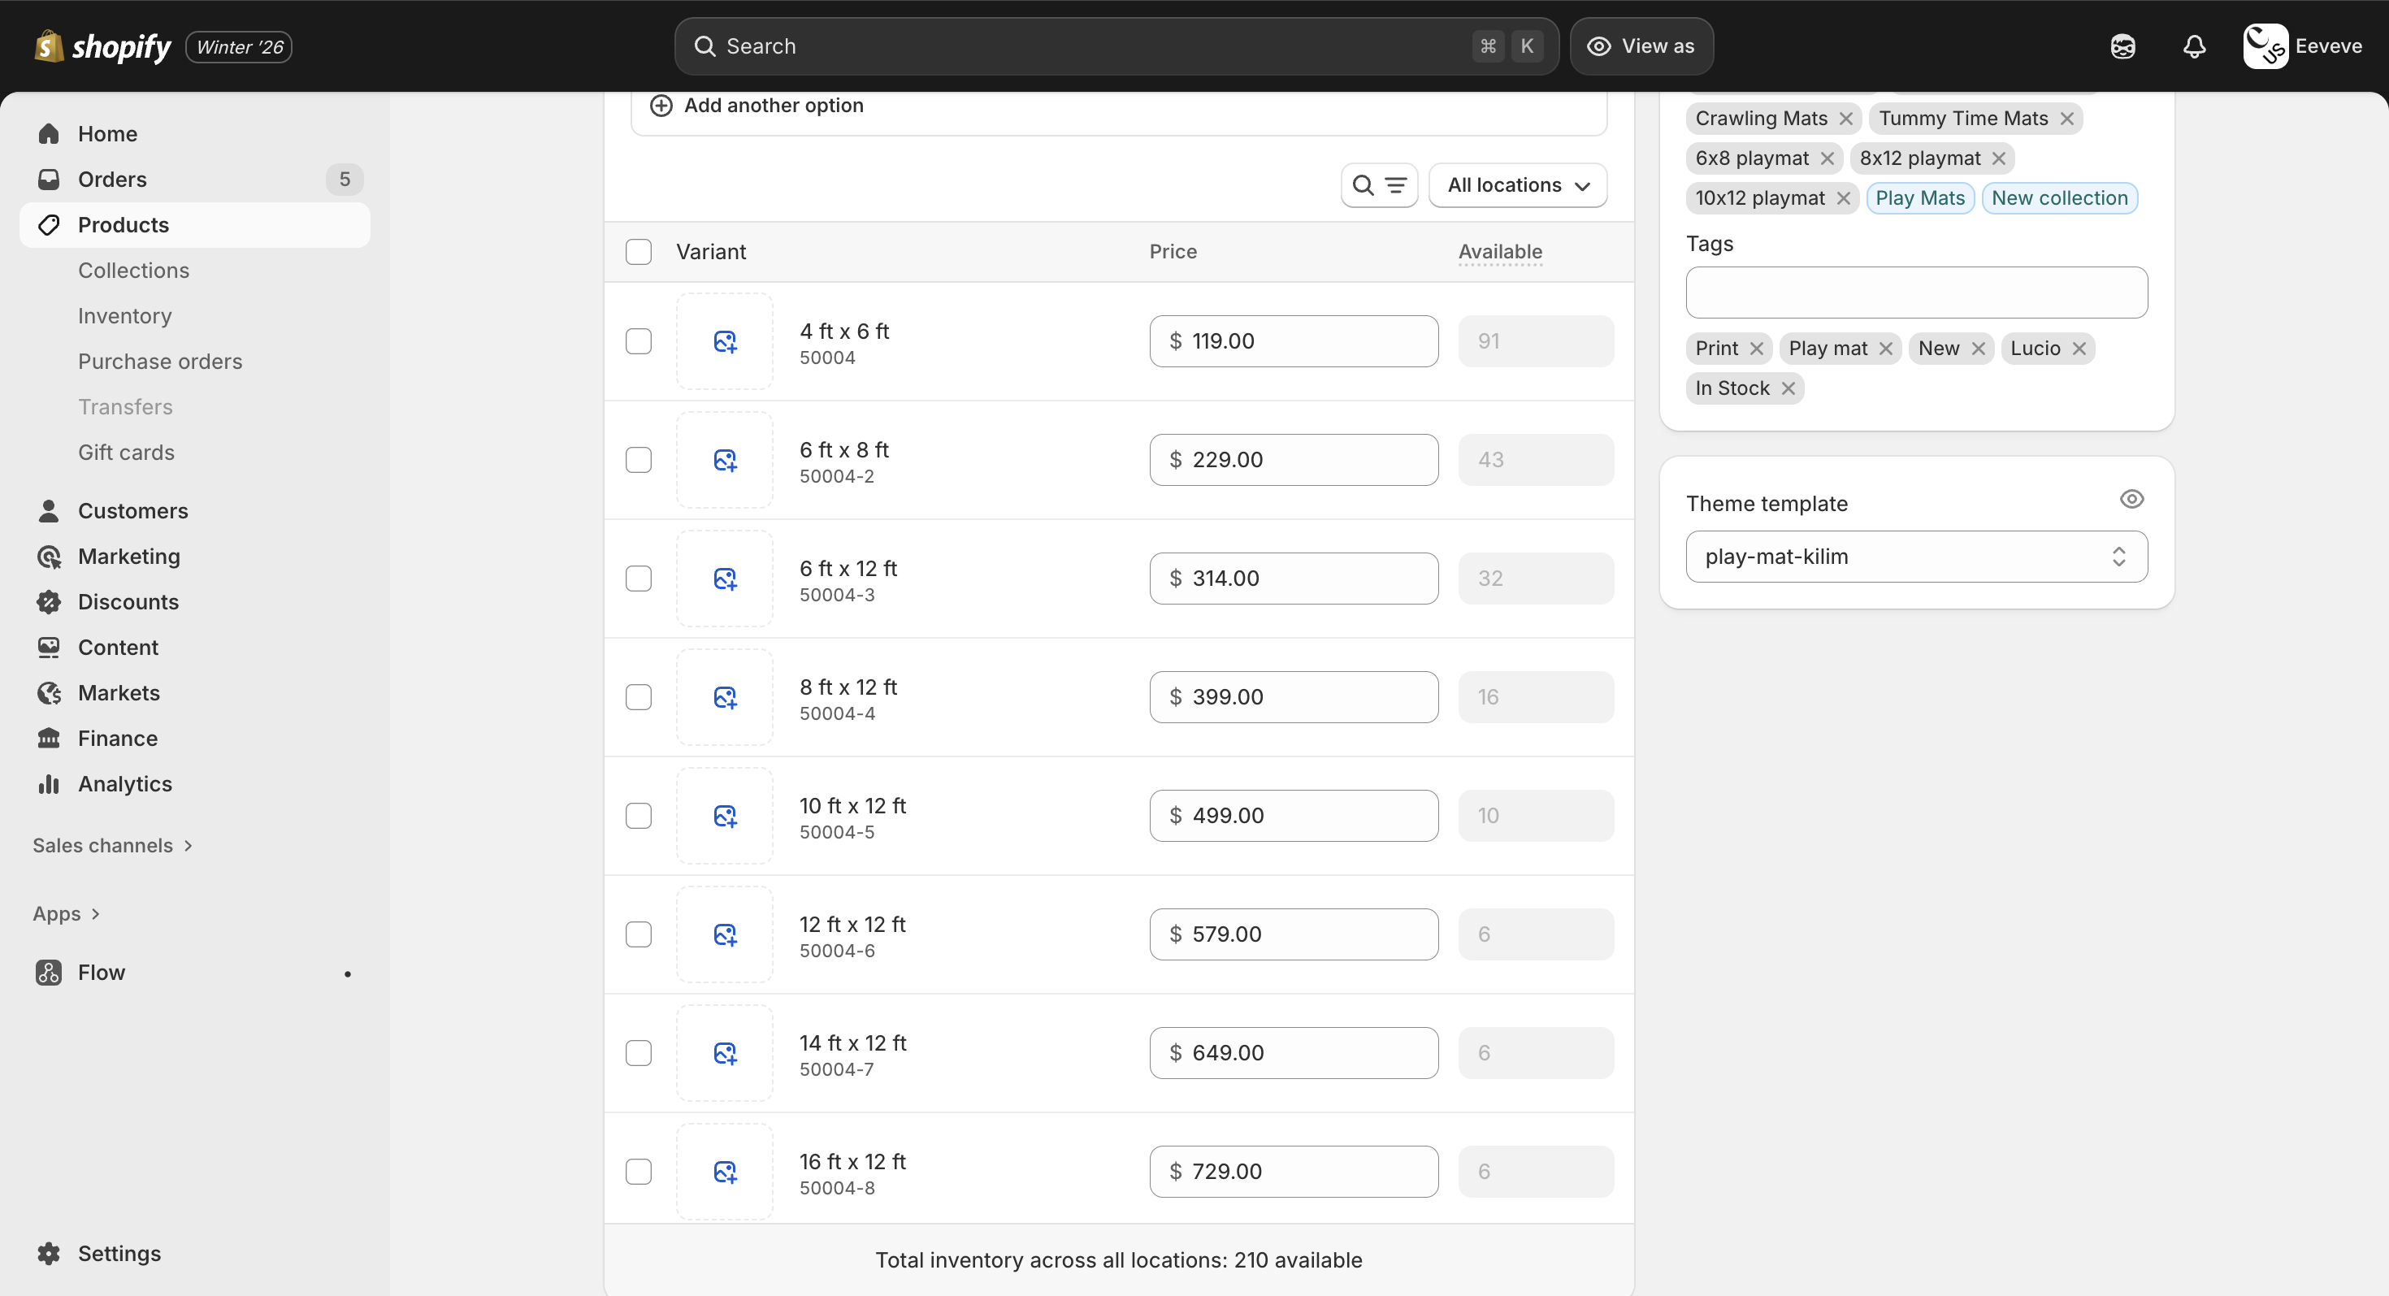Click the Eveeve account avatar

2264,46
